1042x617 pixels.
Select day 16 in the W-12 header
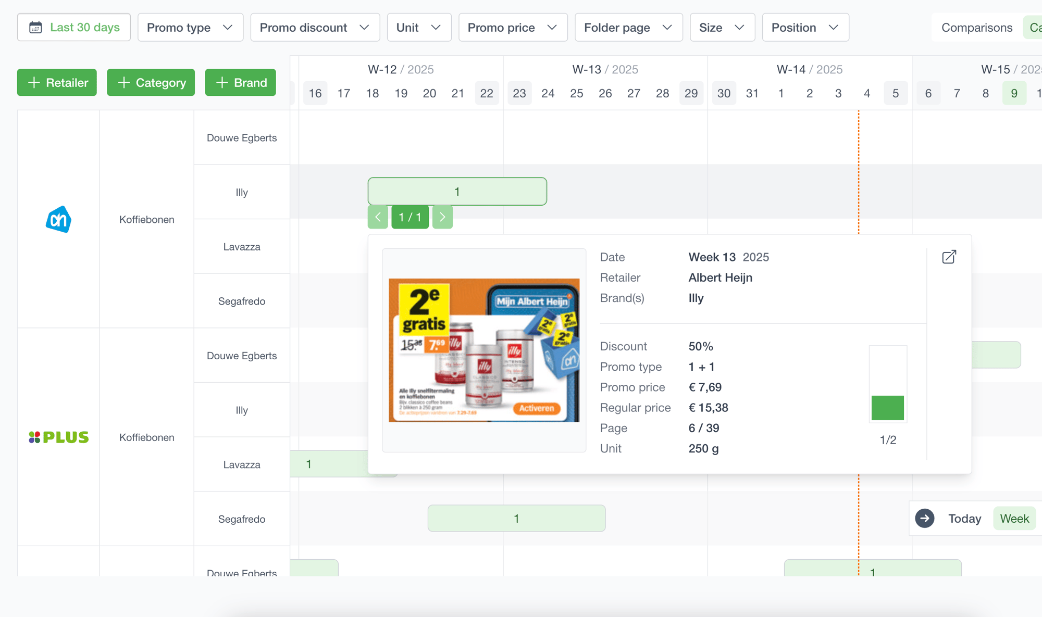315,93
